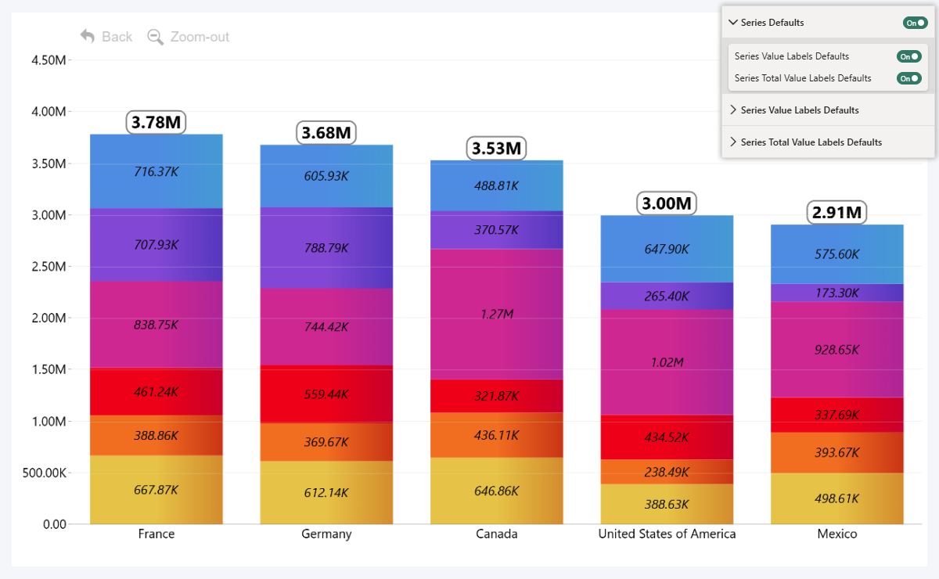
Task: Click Canada red segment 321.87K
Action: [497, 396]
